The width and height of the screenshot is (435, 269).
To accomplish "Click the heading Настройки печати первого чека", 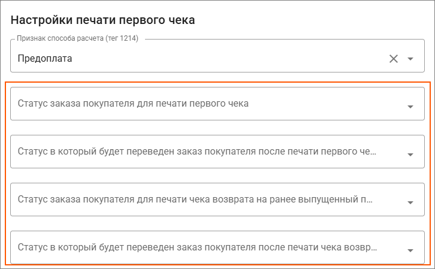I will 102,20.
